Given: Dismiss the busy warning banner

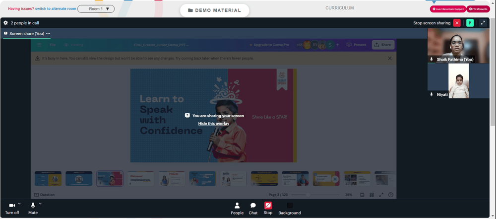Looking at the screenshot, I should 390,58.
